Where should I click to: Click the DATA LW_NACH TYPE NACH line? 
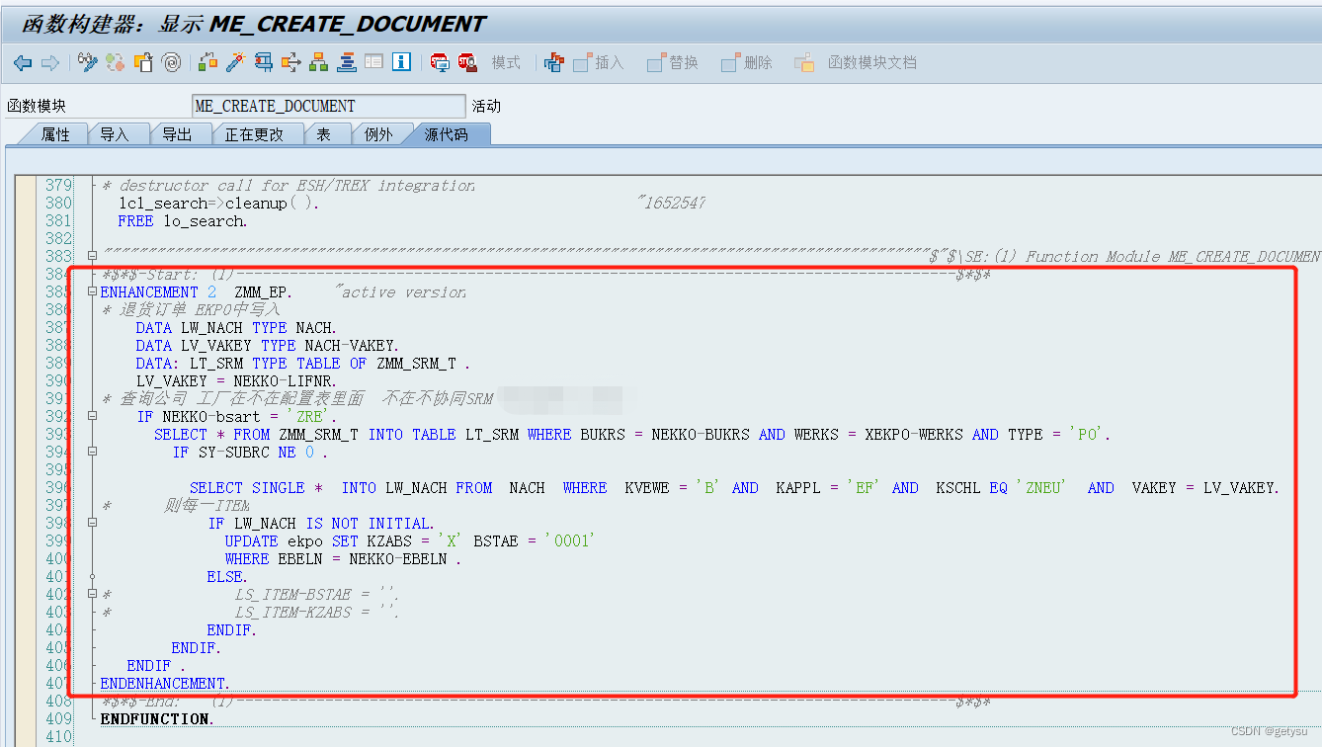236,327
